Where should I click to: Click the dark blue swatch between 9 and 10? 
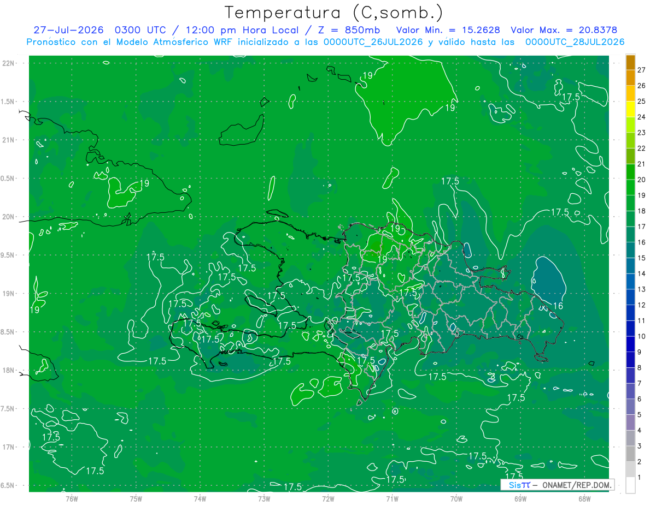pos(630,344)
